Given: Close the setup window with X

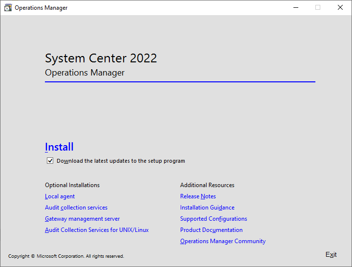Looking at the screenshot, I should [x=340, y=8].
